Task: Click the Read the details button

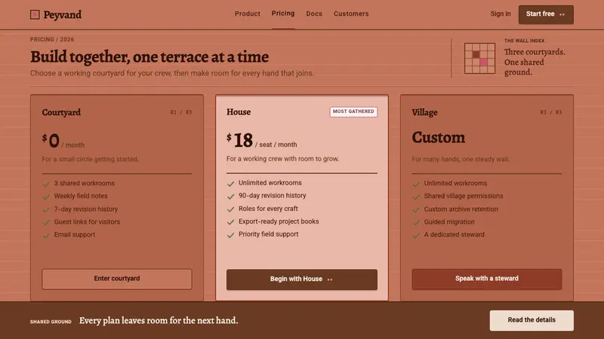Action: point(532,321)
